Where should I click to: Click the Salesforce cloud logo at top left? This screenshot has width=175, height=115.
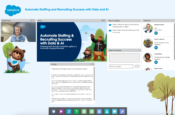13,10
